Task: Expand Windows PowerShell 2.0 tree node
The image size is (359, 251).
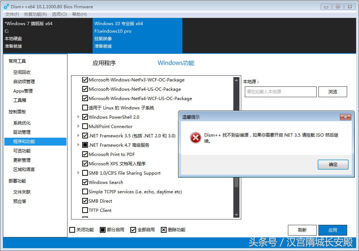Action: (x=78, y=117)
